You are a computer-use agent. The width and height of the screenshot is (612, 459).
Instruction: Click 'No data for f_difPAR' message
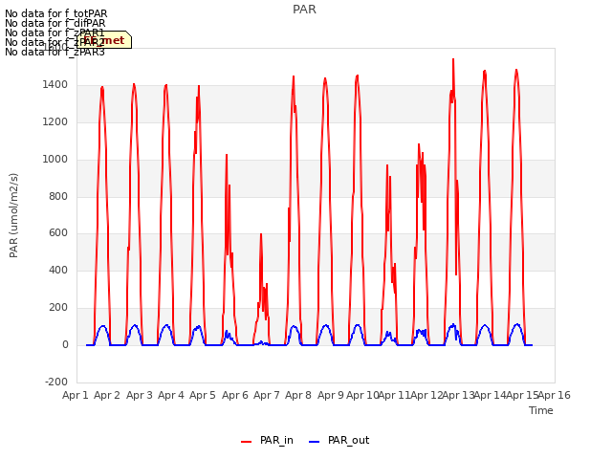click(55, 23)
